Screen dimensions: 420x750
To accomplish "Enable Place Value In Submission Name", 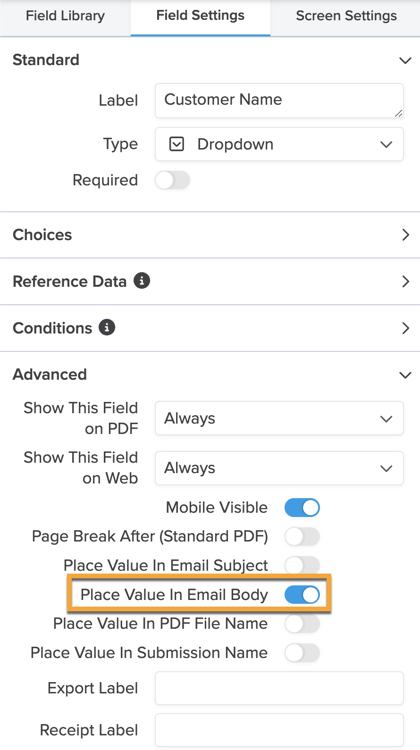I will click(302, 653).
